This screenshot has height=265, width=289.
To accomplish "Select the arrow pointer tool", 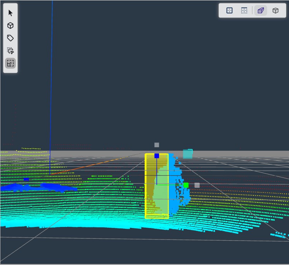I will tap(10, 13).
